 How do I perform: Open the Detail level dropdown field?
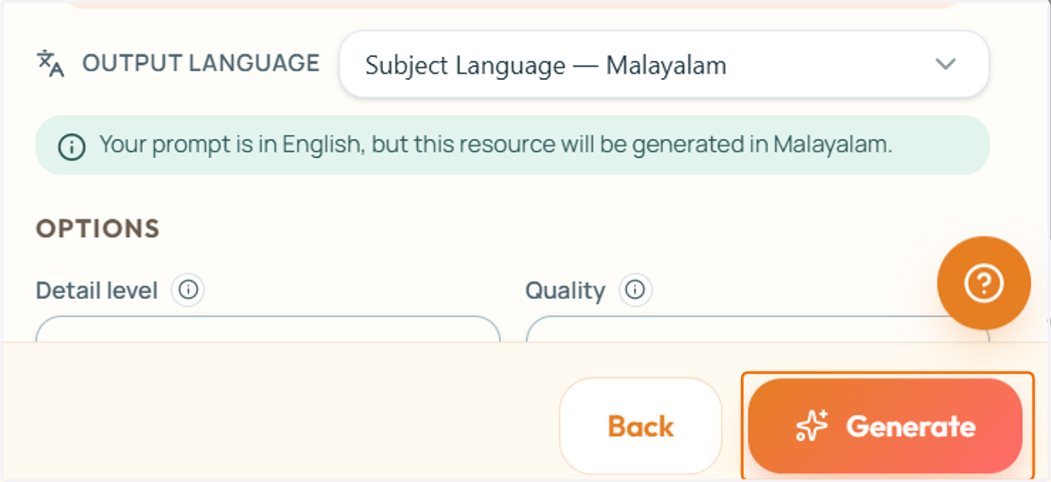coord(268,330)
